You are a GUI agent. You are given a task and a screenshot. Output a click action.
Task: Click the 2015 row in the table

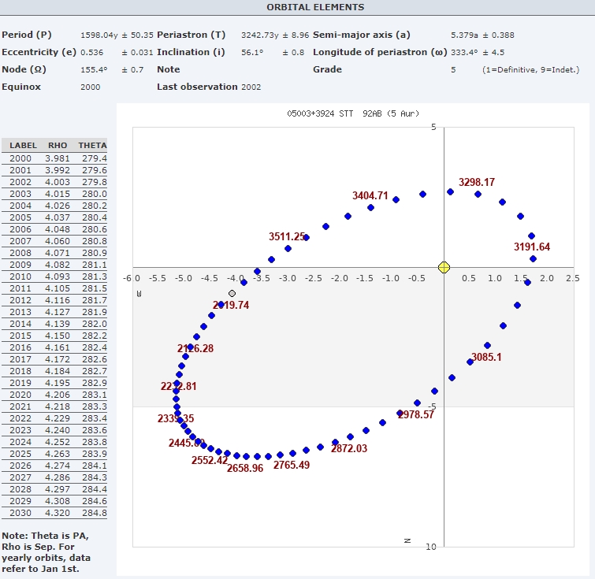(x=55, y=336)
